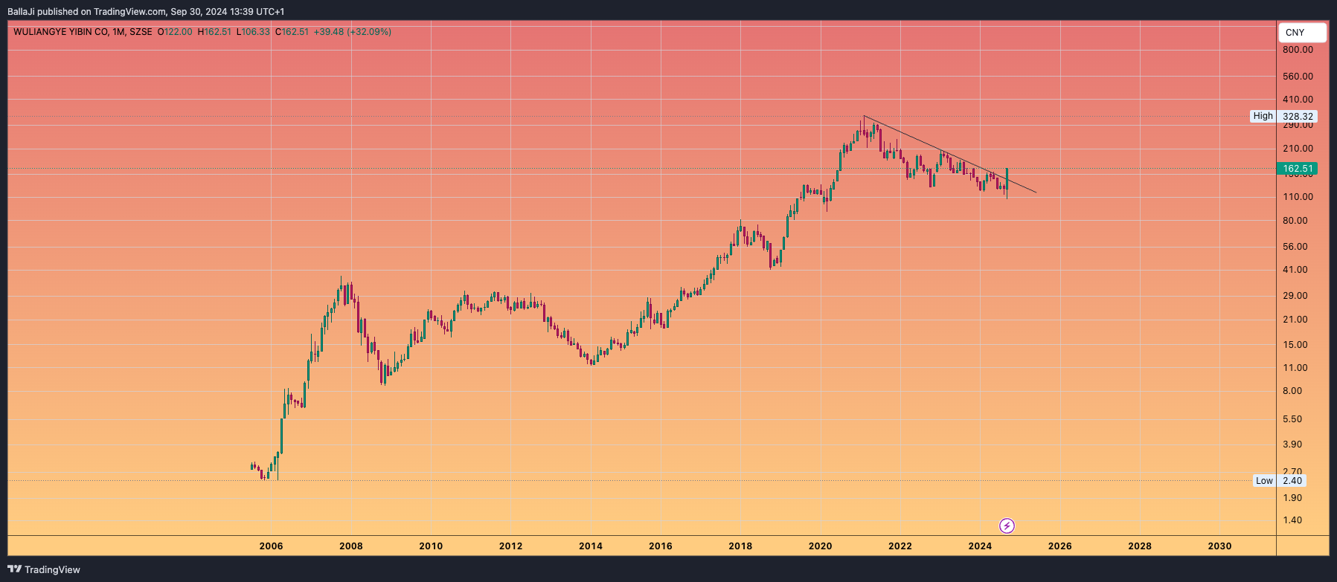Click the TradingView logo at bottom left

pyautogui.click(x=44, y=569)
